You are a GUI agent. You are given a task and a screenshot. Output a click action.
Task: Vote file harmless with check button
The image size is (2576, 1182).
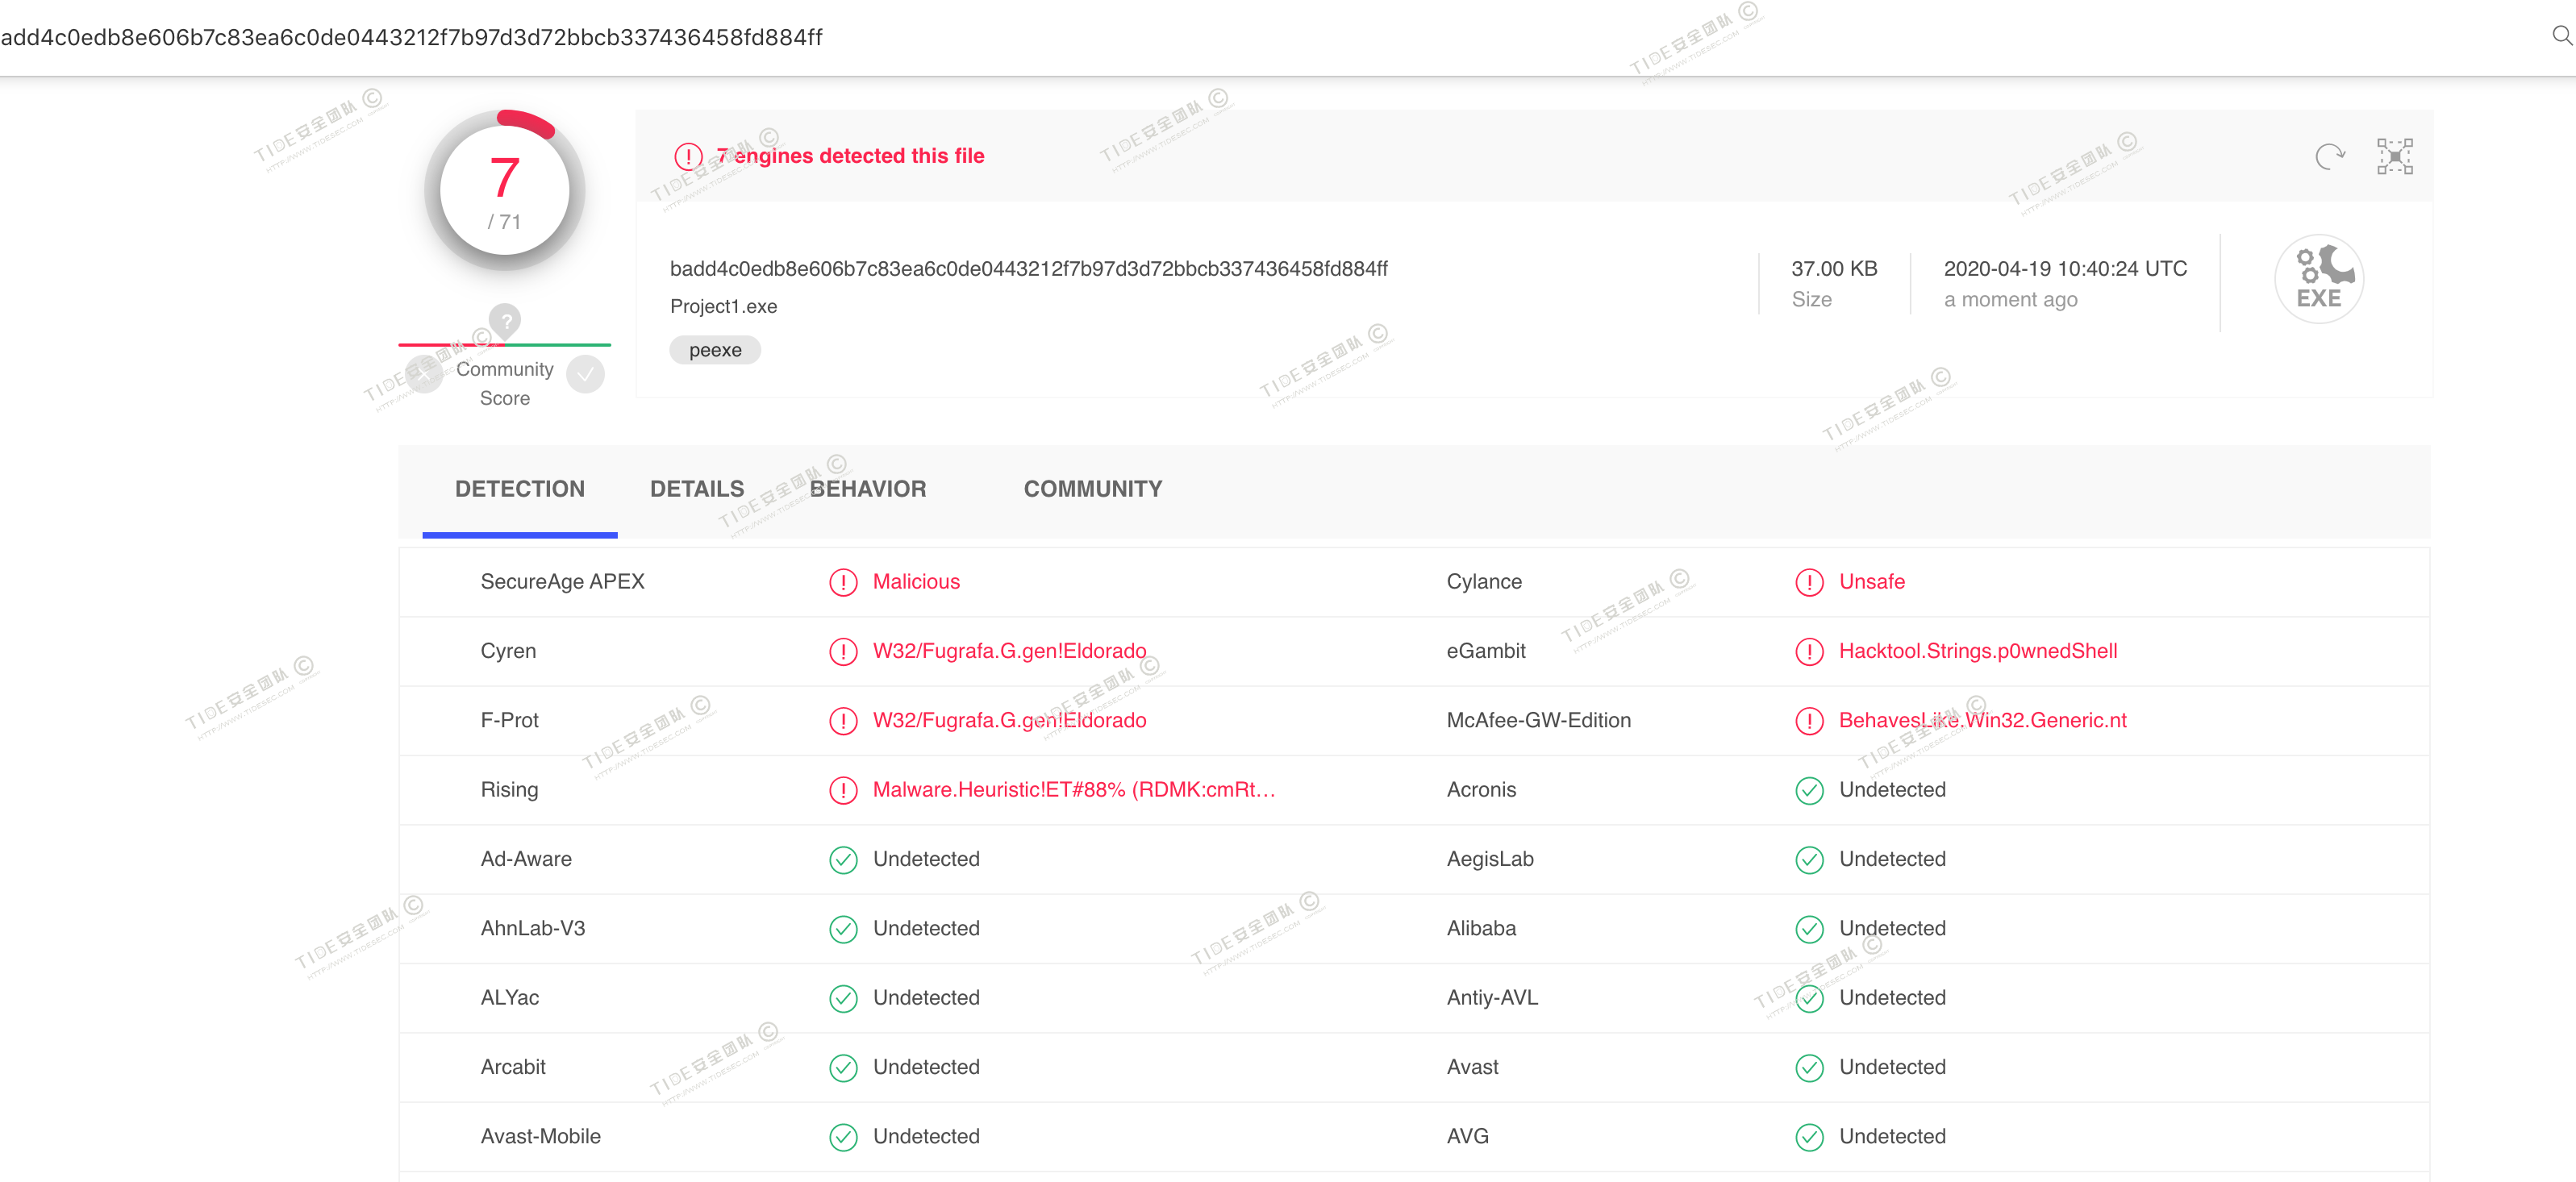[x=585, y=375]
